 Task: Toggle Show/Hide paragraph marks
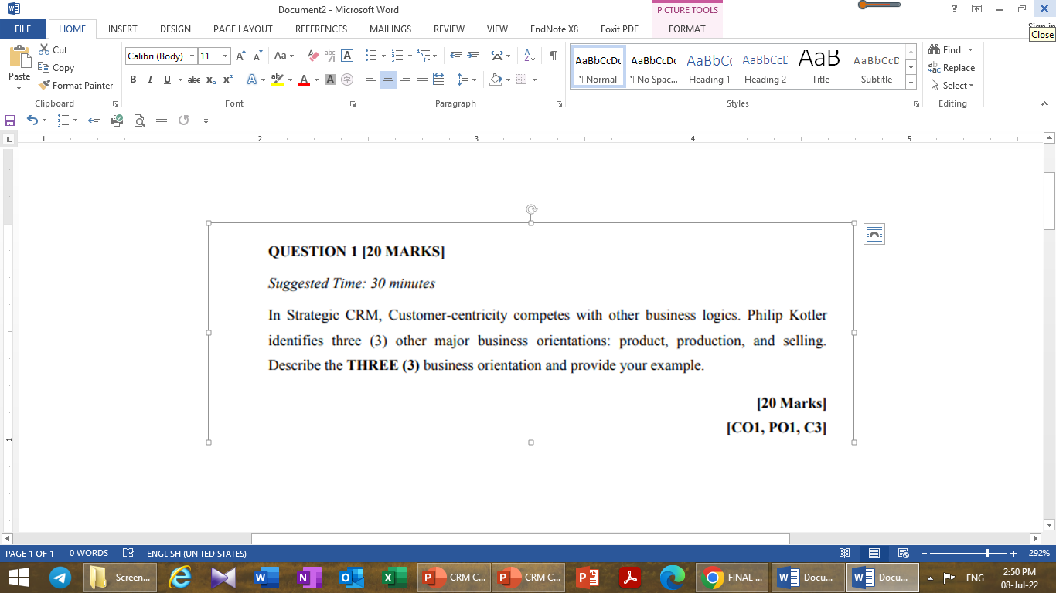[x=552, y=55]
